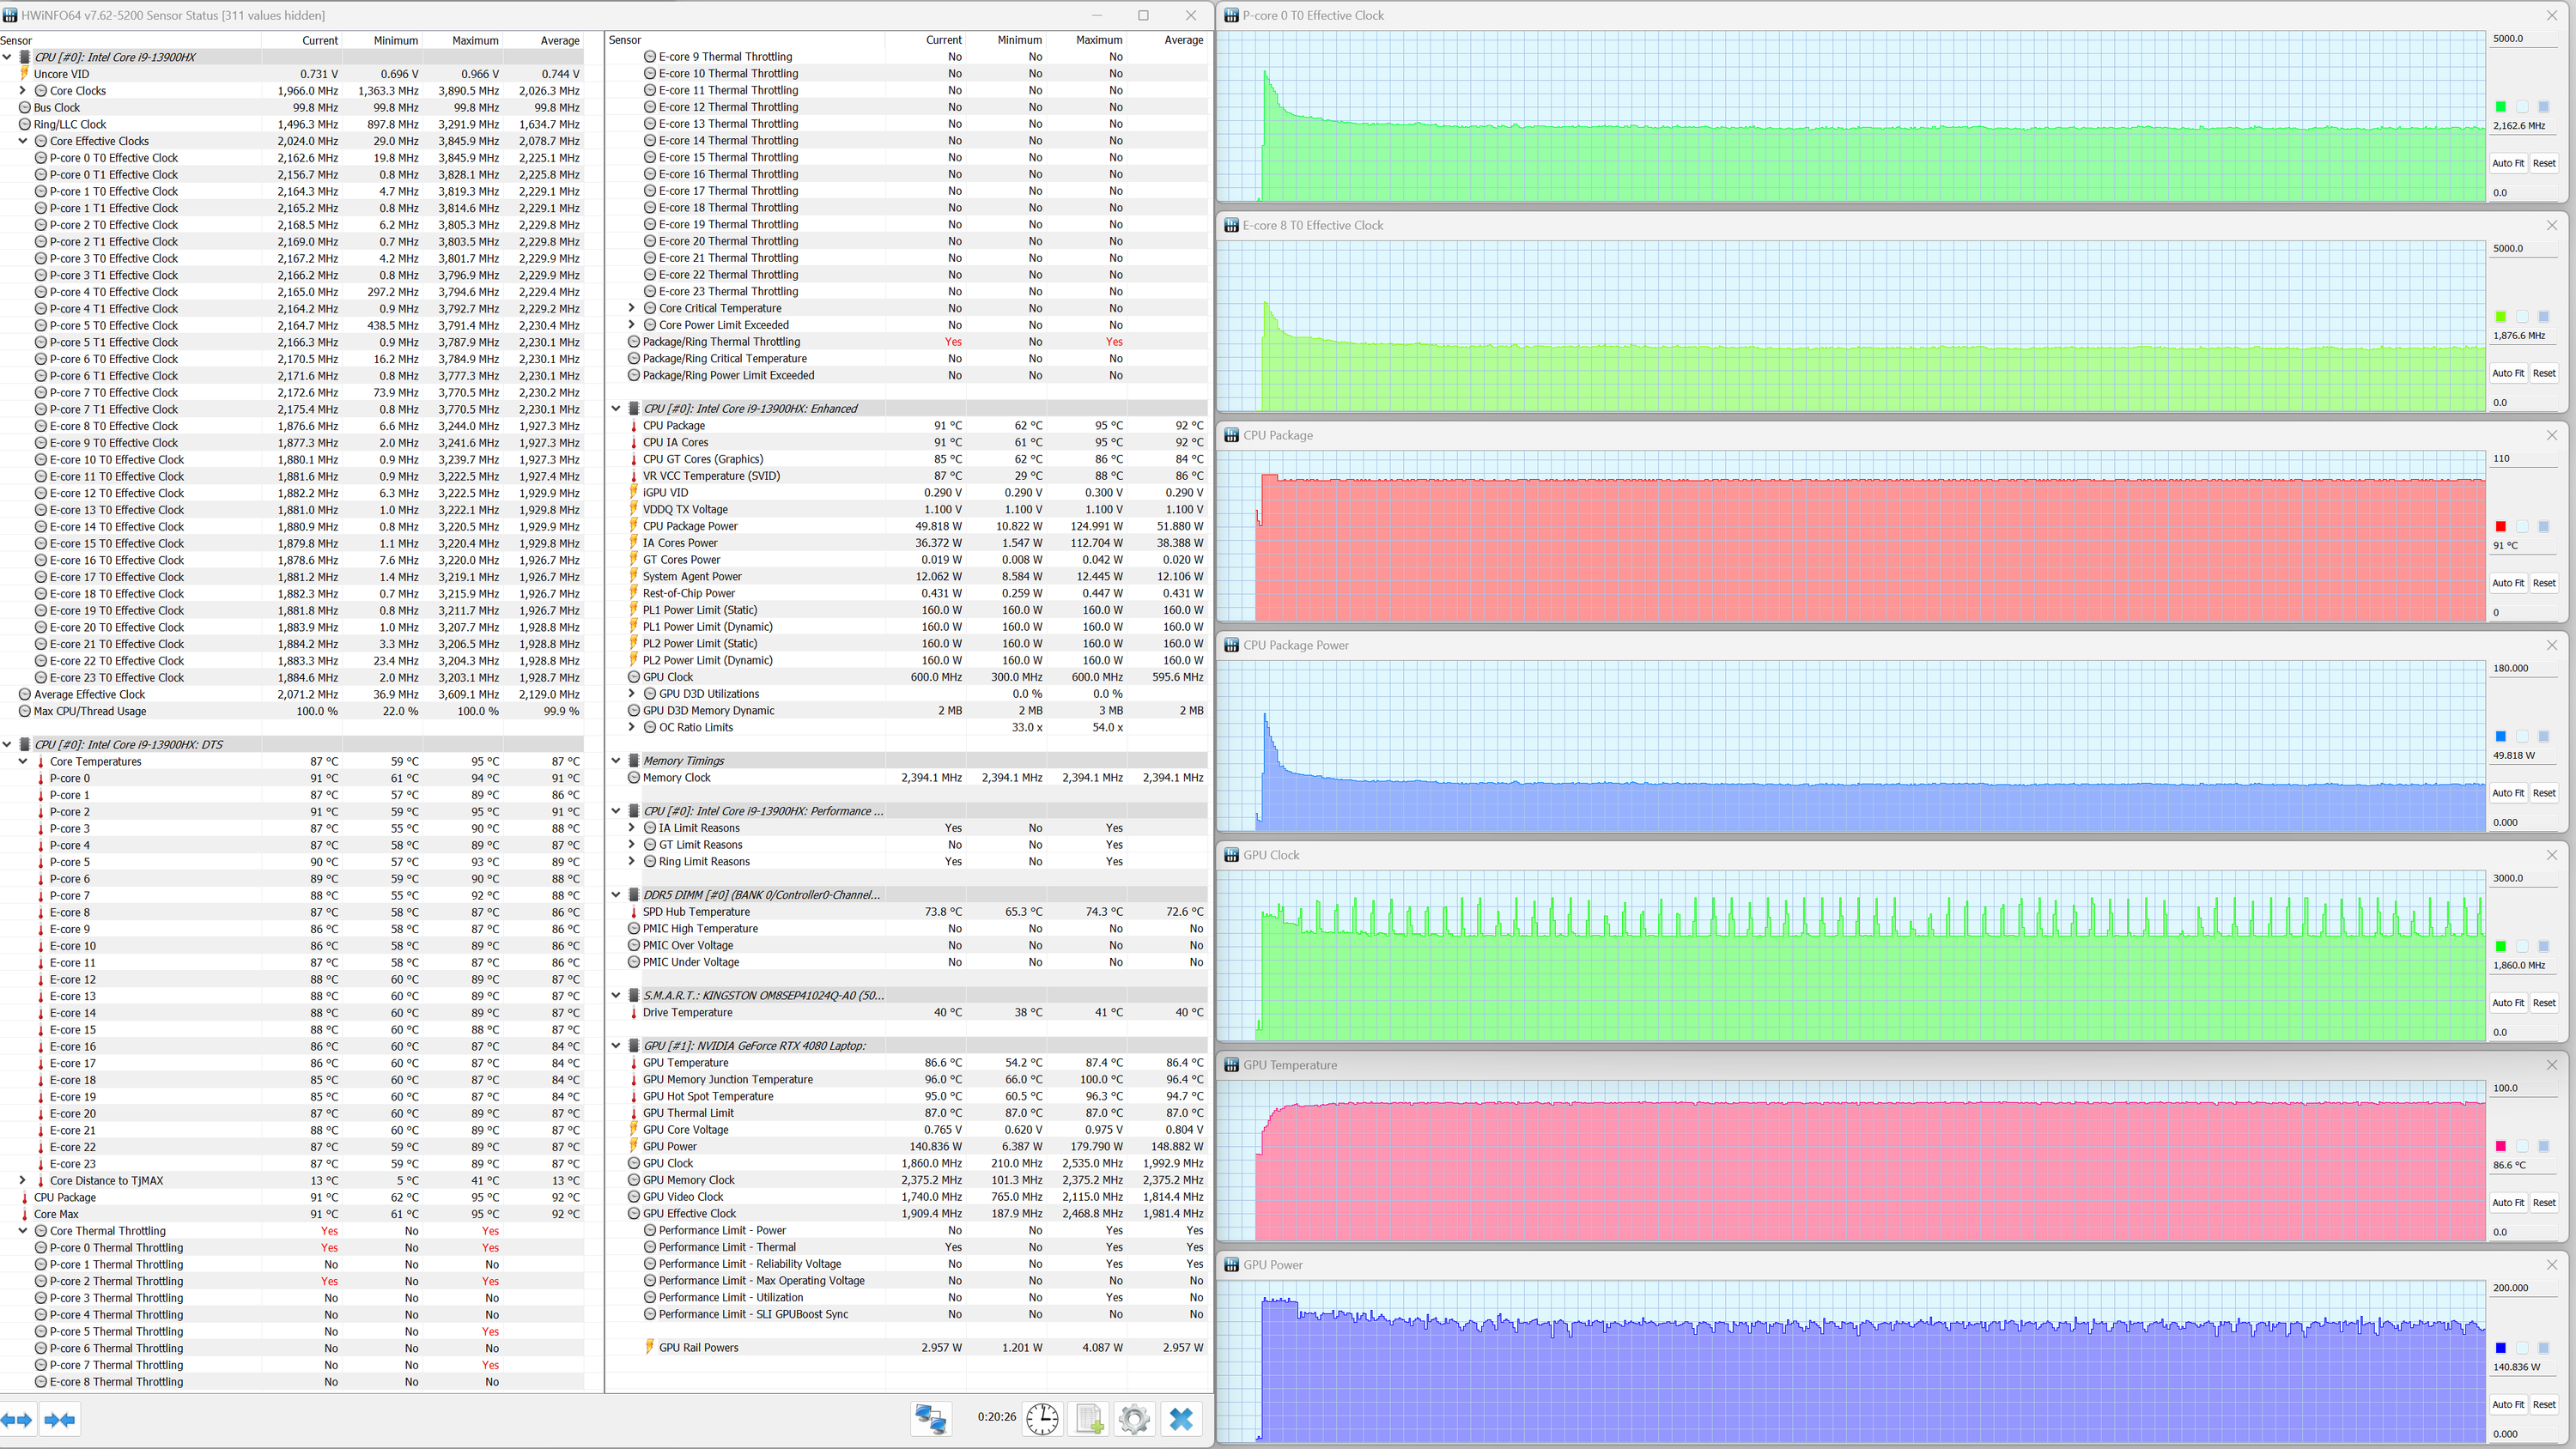Expand the IA Limit Reasons row

631,827
